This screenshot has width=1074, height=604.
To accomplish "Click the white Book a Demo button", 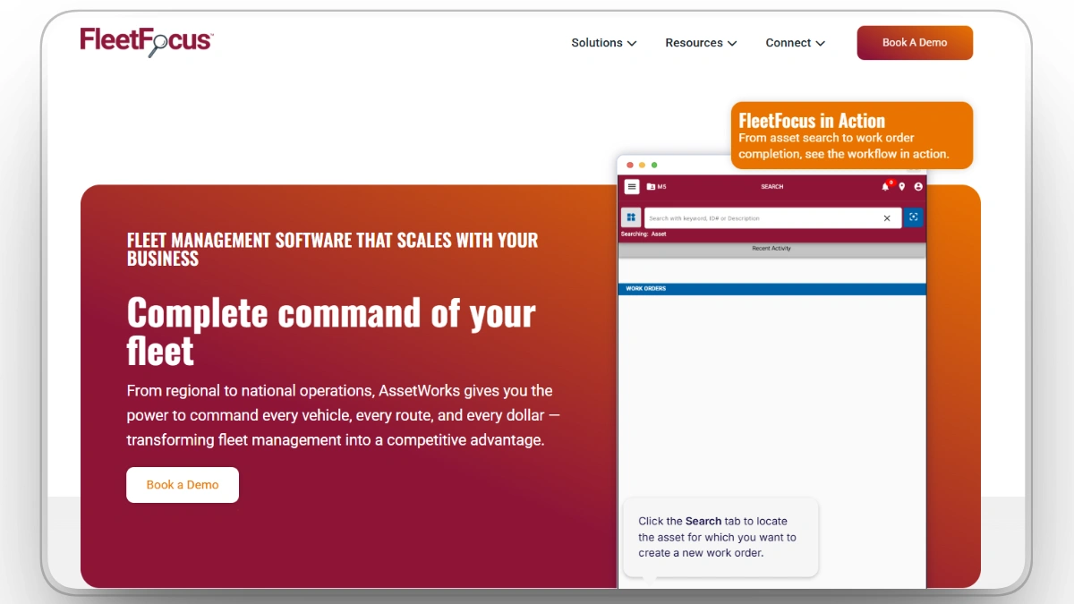I will 183,485.
